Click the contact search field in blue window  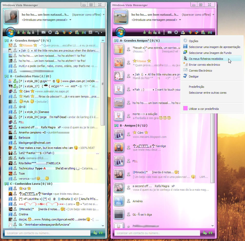click(47, 233)
